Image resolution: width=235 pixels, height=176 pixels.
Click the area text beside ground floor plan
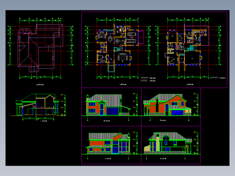[x=148, y=79]
